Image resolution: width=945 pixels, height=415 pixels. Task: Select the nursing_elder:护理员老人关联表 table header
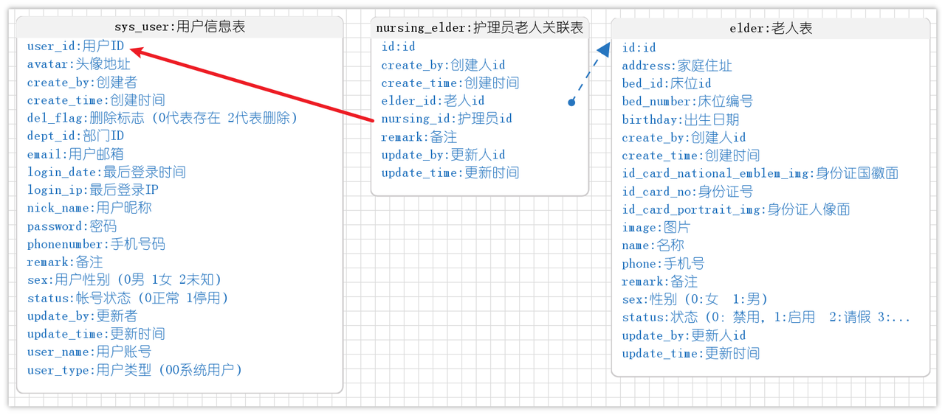click(479, 28)
